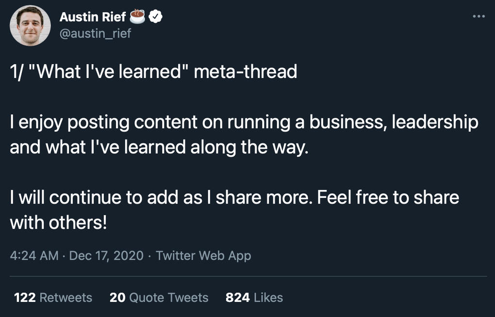
Task: Click the Dec 17, 2020 date
Action: [106, 255]
